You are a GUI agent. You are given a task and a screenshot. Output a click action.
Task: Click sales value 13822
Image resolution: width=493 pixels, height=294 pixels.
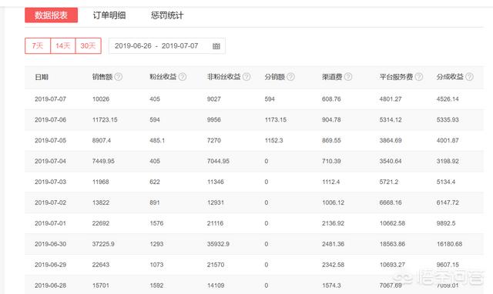tap(101, 202)
